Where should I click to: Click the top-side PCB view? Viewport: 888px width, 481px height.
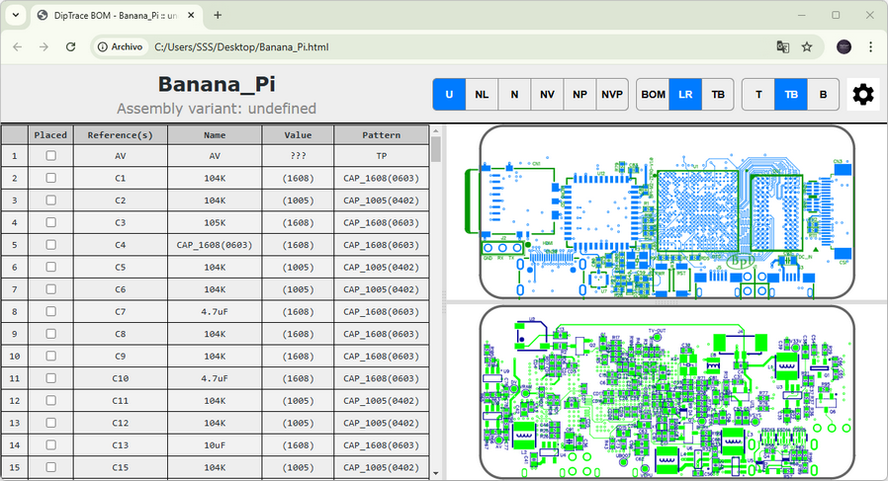[666, 212]
